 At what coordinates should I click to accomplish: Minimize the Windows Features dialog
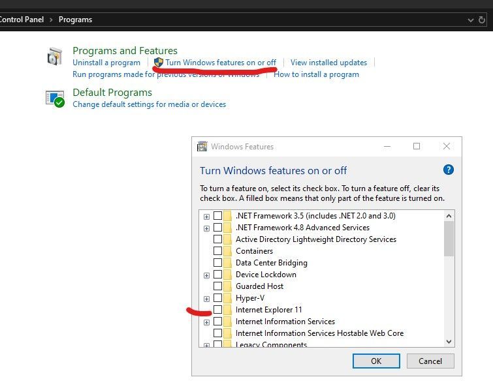(x=387, y=146)
